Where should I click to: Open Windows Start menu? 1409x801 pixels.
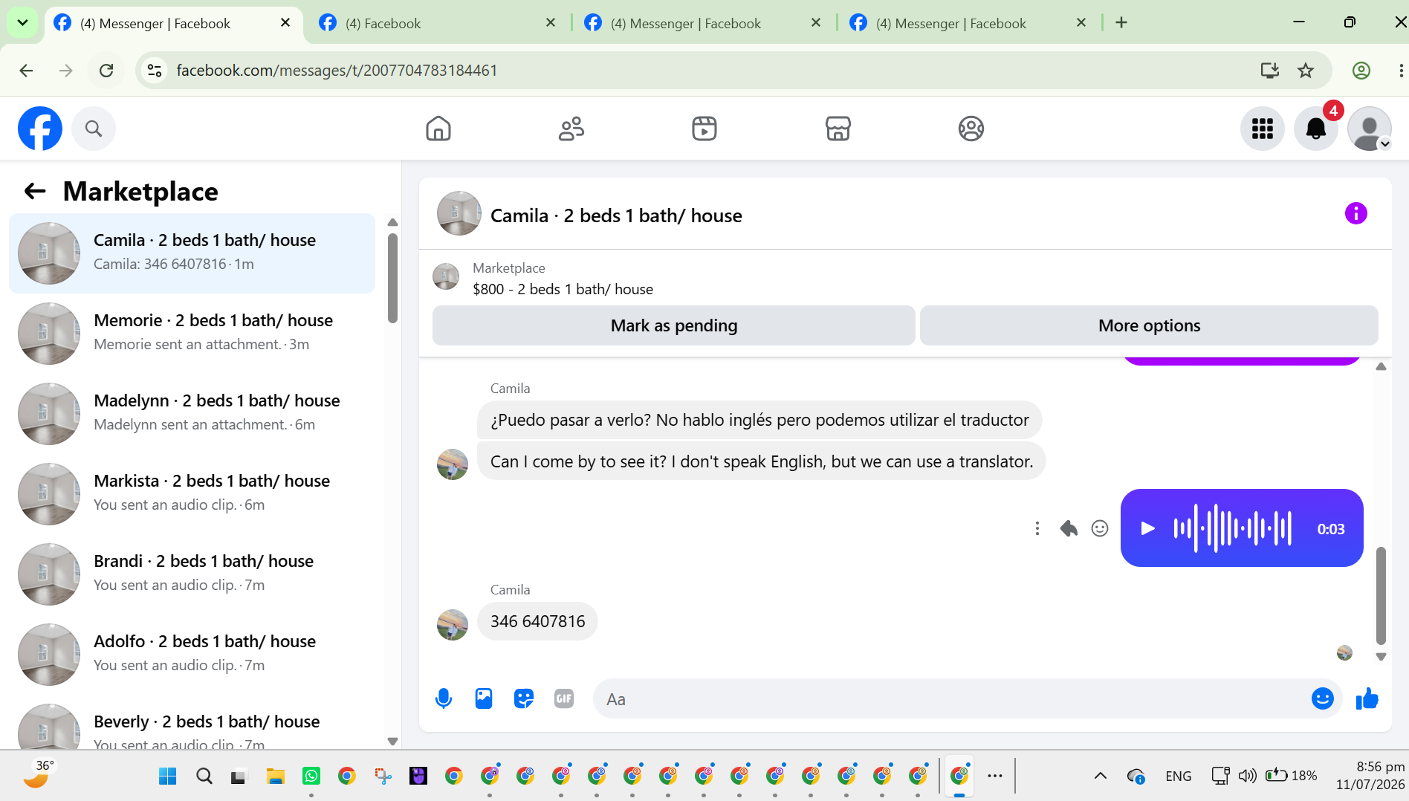click(168, 776)
